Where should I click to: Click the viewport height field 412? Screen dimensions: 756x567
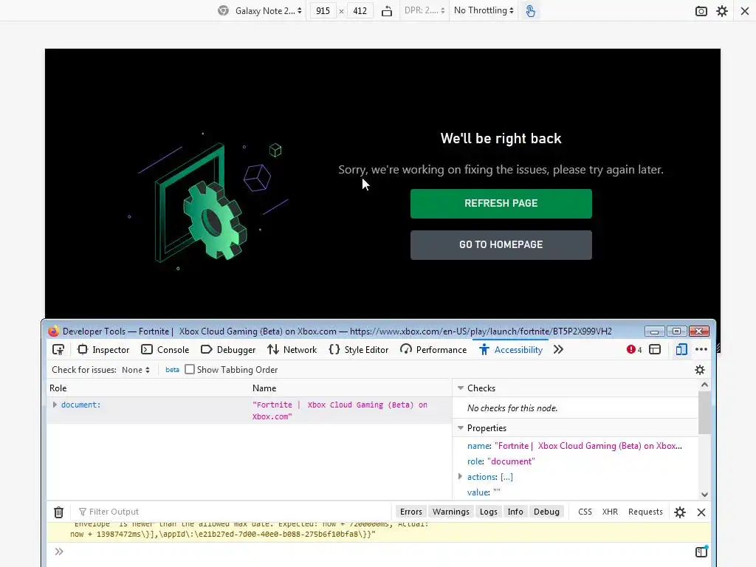(x=360, y=10)
